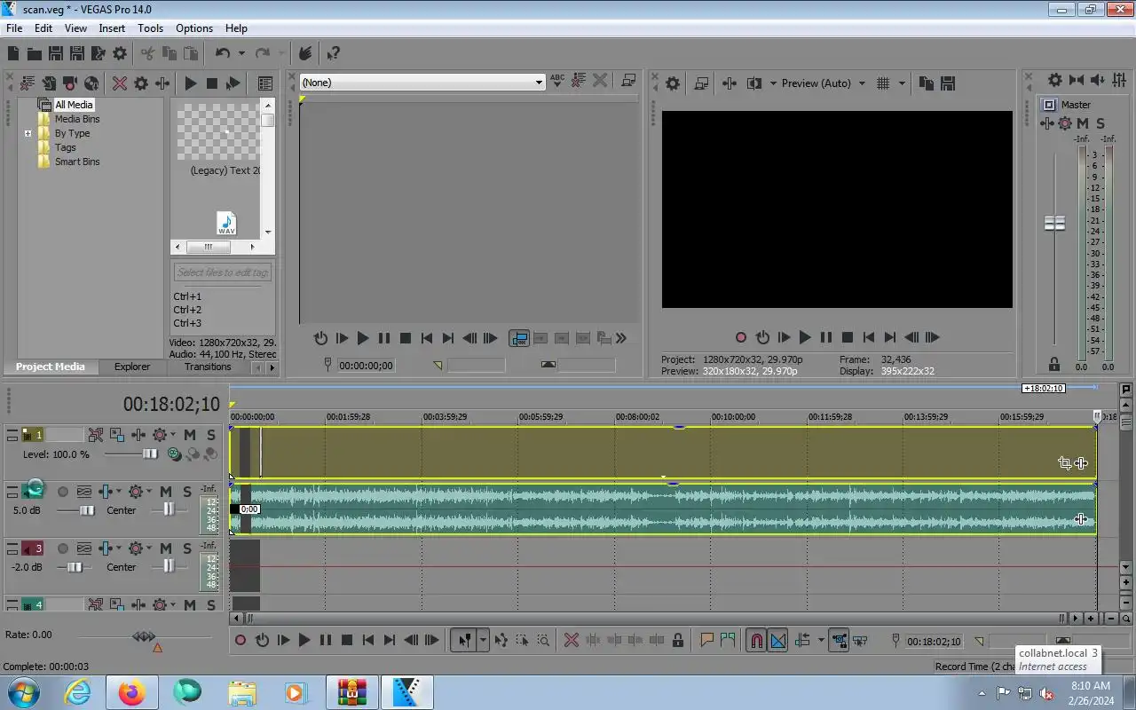Solo video track 1
This screenshot has height=710, width=1136.
click(x=210, y=435)
